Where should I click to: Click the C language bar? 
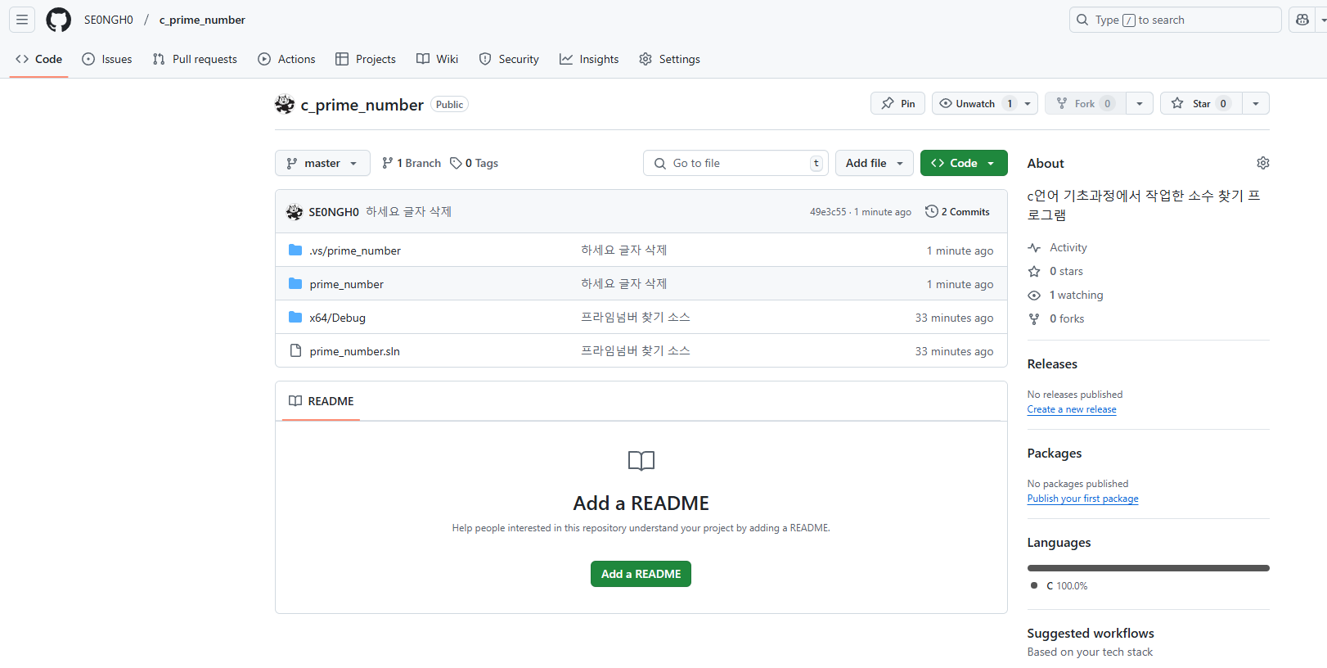[1148, 568]
